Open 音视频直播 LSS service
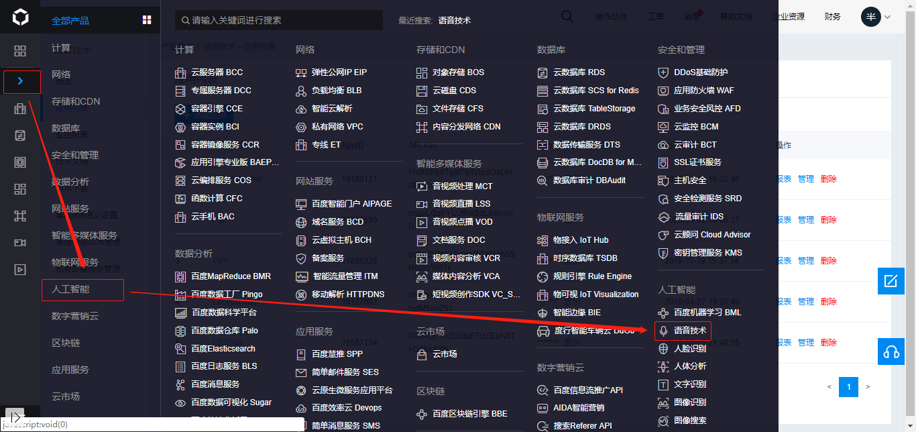916x432 pixels. point(453,203)
